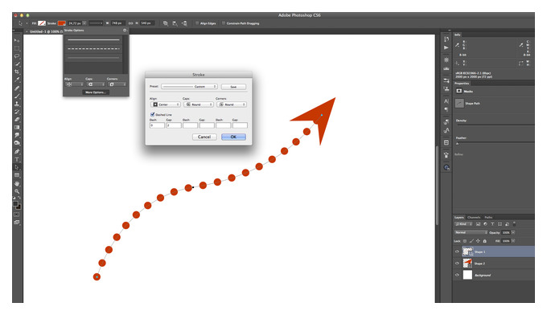Viewport: 547px width, 315px height.
Task: Hide the Shape 1 layer
Action: point(458,252)
